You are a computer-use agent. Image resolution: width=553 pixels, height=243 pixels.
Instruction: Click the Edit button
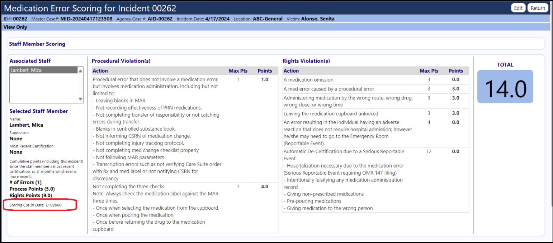(x=518, y=8)
